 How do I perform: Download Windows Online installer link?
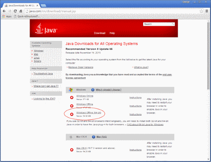pos(85,96)
